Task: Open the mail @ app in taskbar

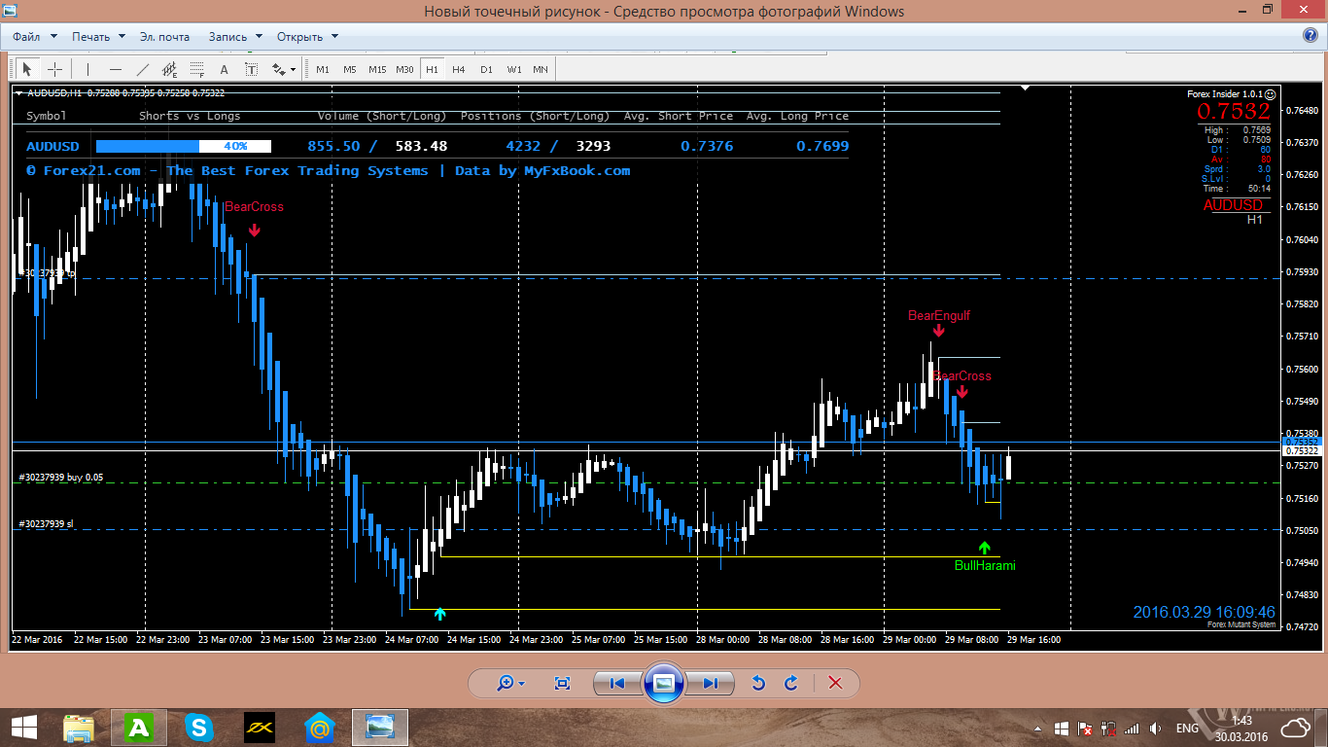Action: [319, 728]
